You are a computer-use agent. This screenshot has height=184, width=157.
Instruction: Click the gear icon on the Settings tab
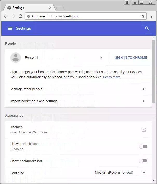9,8
